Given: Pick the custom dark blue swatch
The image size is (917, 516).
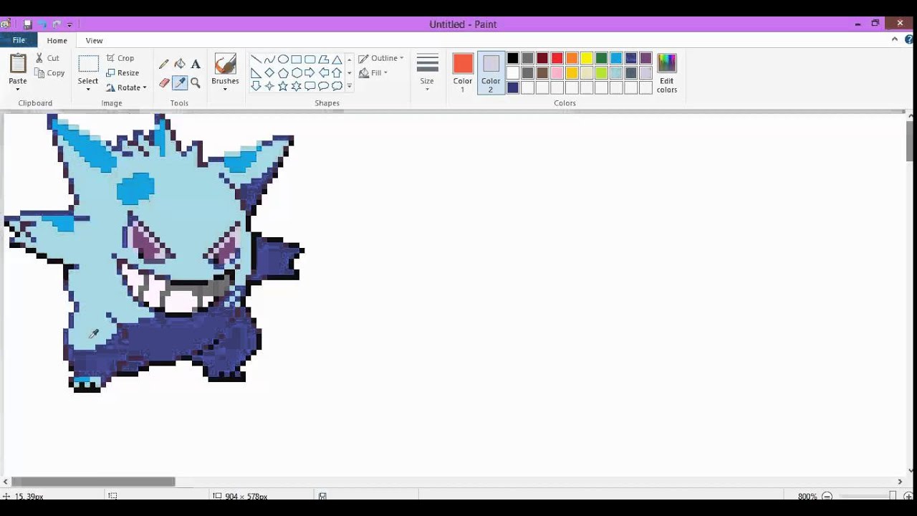Looking at the screenshot, I should click(x=513, y=87).
